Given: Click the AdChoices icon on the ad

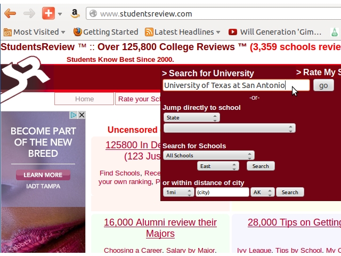Looking at the screenshot, I should [x=73, y=115].
